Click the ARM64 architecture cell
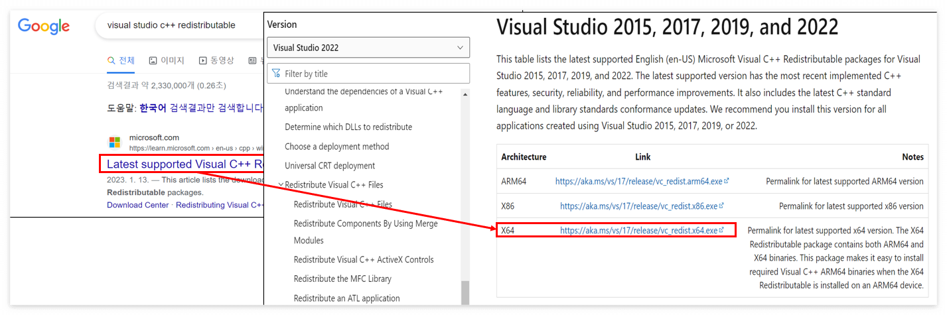 (x=515, y=181)
